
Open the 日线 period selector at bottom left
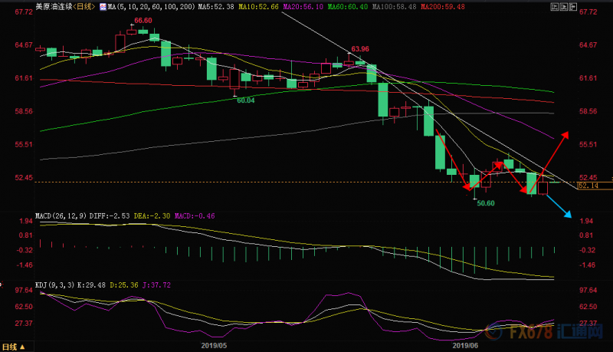point(14,347)
